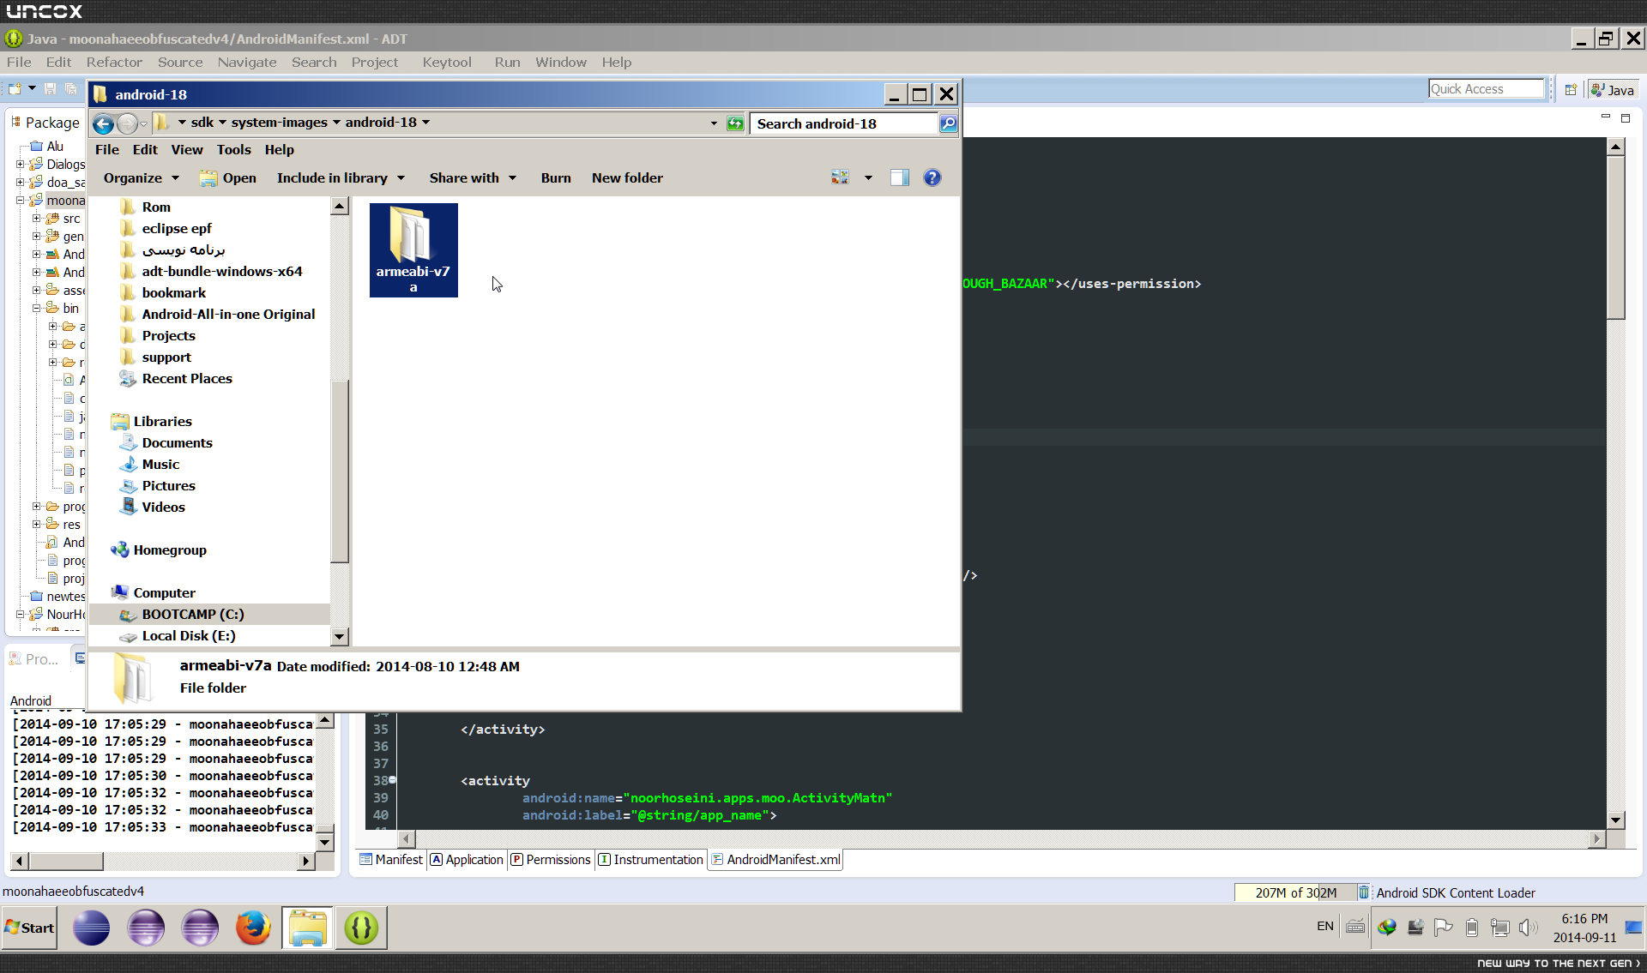This screenshot has width=1647, height=973.
Task: Open Action Center flag icon in tray
Action: point(1444,927)
